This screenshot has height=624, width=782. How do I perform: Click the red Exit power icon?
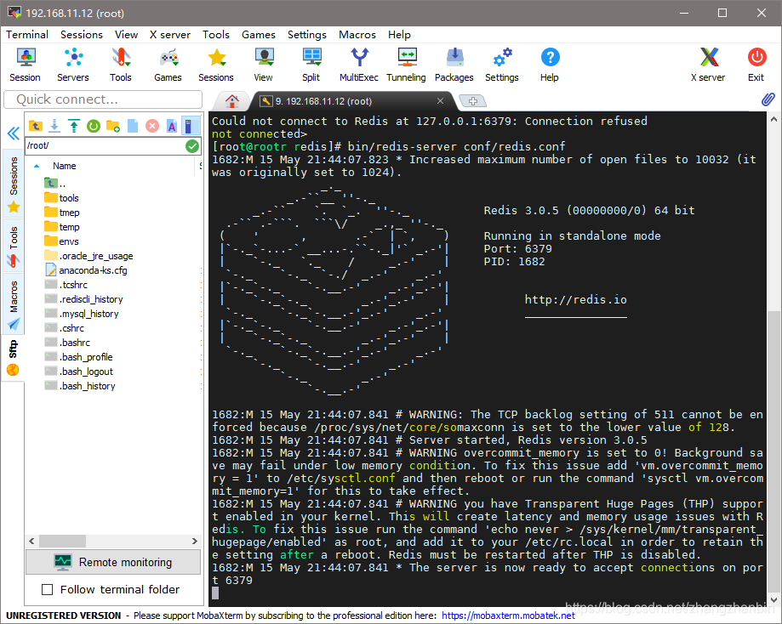coord(756,65)
